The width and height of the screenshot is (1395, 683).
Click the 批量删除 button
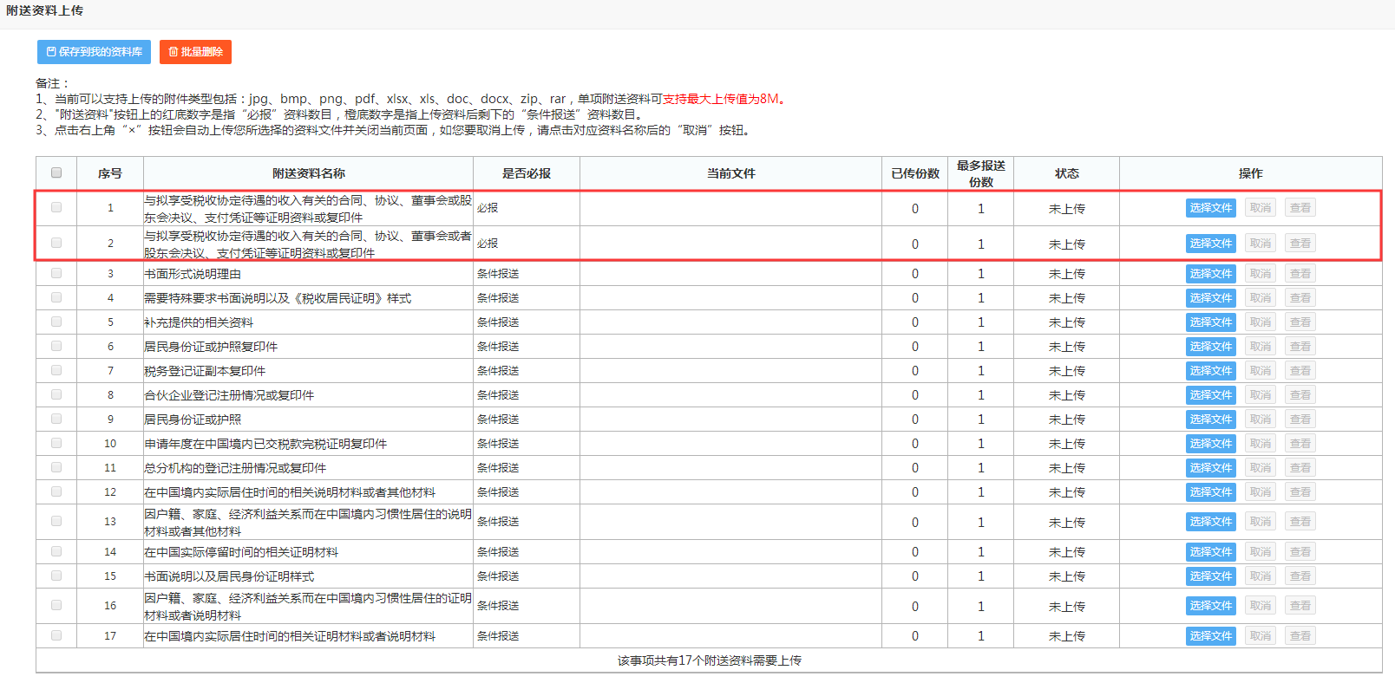pos(195,52)
